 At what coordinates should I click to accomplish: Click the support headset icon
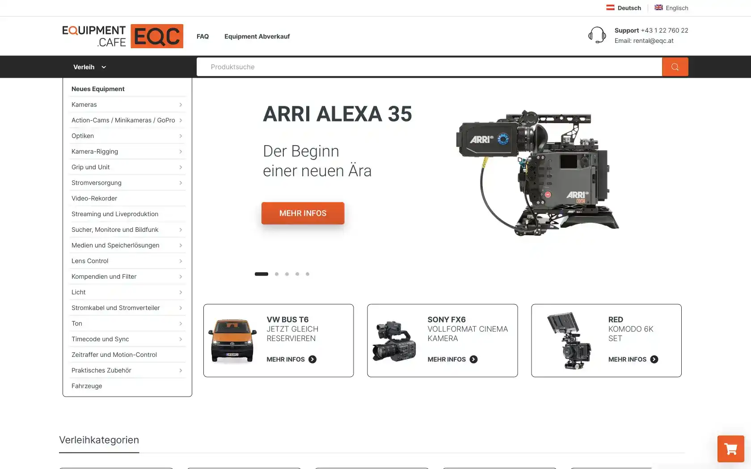coord(597,35)
